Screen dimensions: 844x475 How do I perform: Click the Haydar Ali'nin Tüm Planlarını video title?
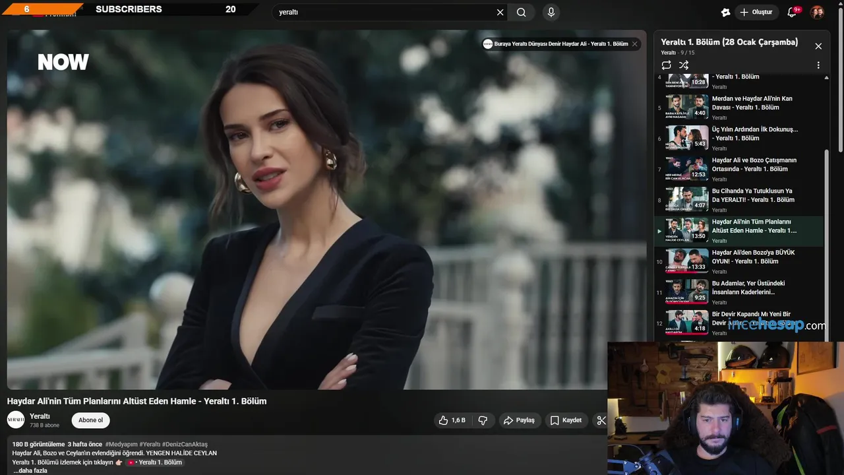pos(136,401)
